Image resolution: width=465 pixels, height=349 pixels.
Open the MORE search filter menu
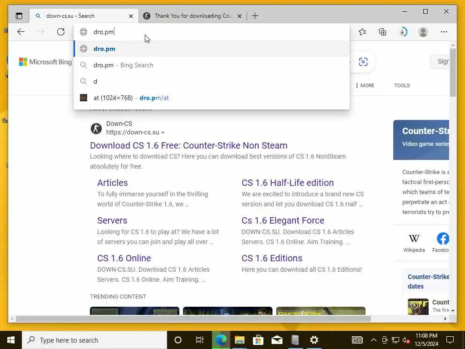pos(365,85)
